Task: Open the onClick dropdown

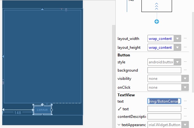Action: point(185,87)
